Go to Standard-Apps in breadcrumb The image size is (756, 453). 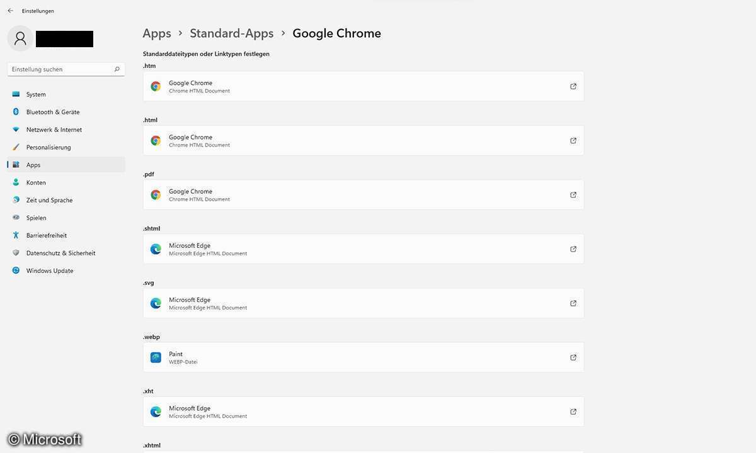pyautogui.click(x=232, y=33)
